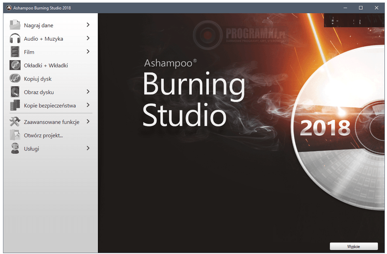Image resolution: width=387 pixels, height=254 pixels.
Task: Expand the Obraz dysku submenu arrow
Action: [x=88, y=91]
